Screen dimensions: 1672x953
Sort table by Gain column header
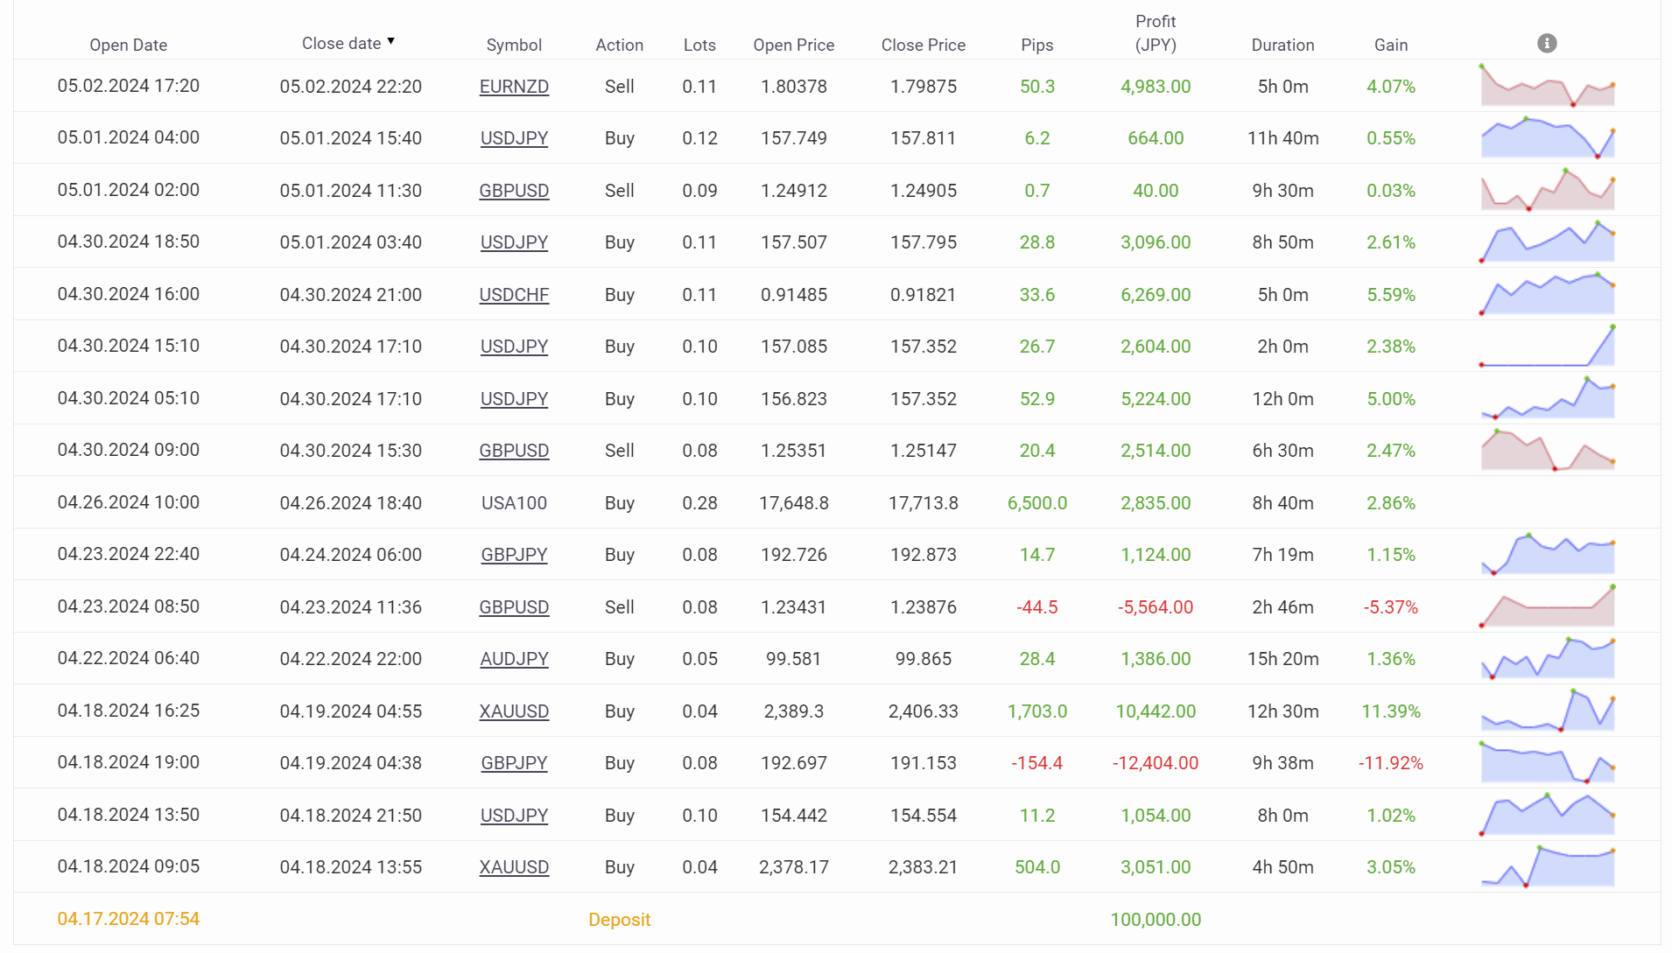click(x=1390, y=45)
